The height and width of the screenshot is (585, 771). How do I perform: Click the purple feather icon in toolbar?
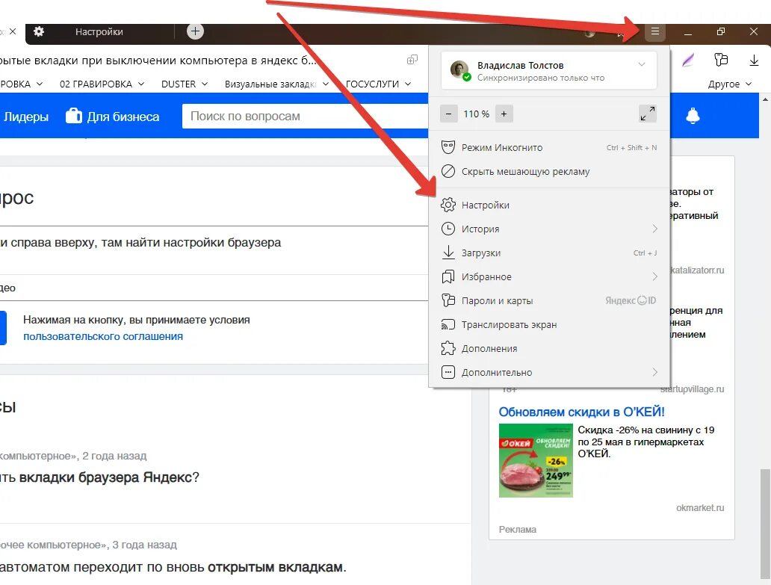tap(688, 60)
